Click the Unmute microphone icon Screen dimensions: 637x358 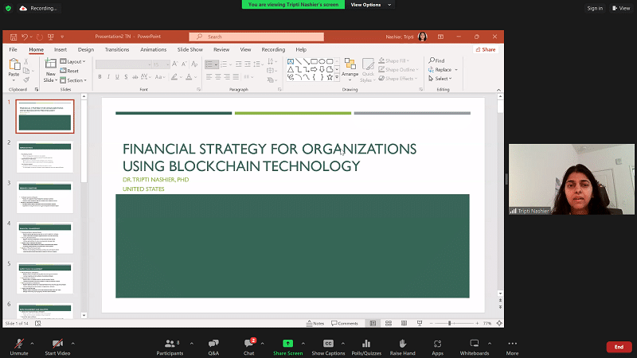click(x=18, y=343)
